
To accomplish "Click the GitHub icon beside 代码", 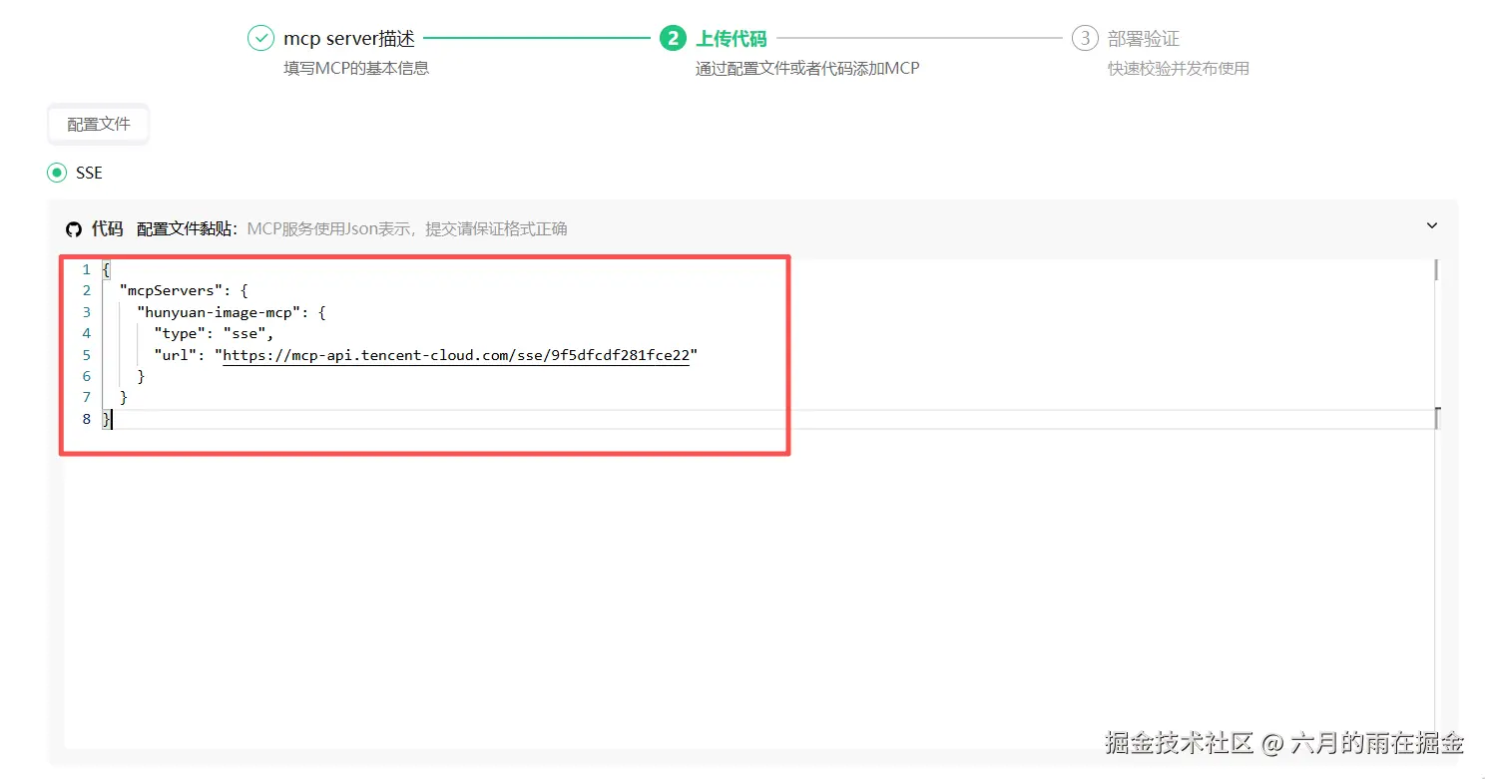I will point(73,229).
